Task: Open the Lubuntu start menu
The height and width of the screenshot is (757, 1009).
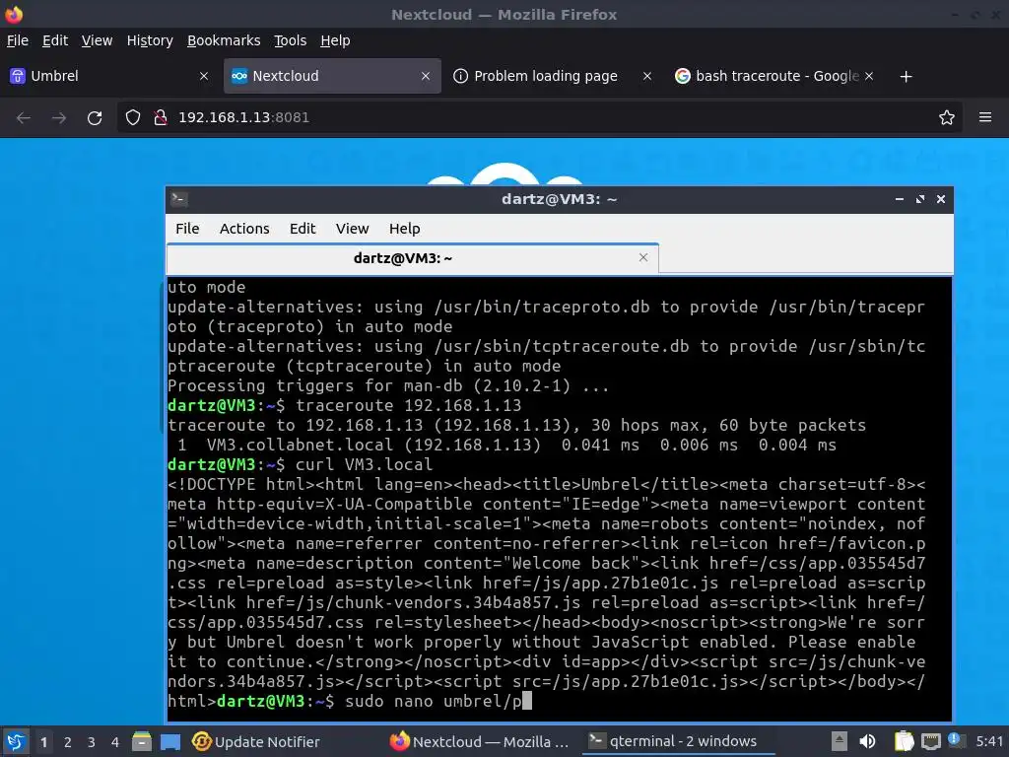Action: pyautogui.click(x=16, y=741)
